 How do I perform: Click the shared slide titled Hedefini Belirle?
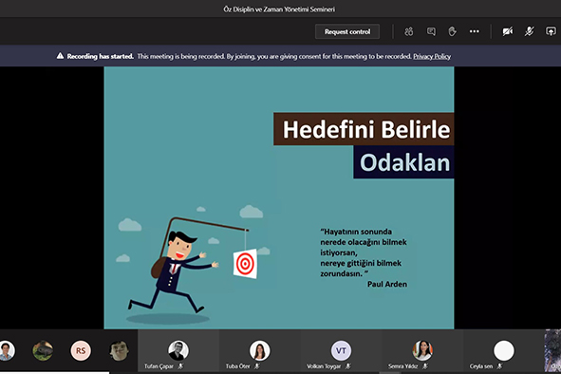point(279,197)
